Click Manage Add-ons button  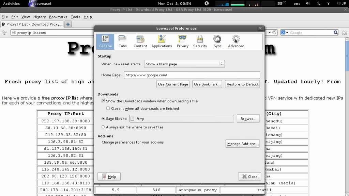243,144
